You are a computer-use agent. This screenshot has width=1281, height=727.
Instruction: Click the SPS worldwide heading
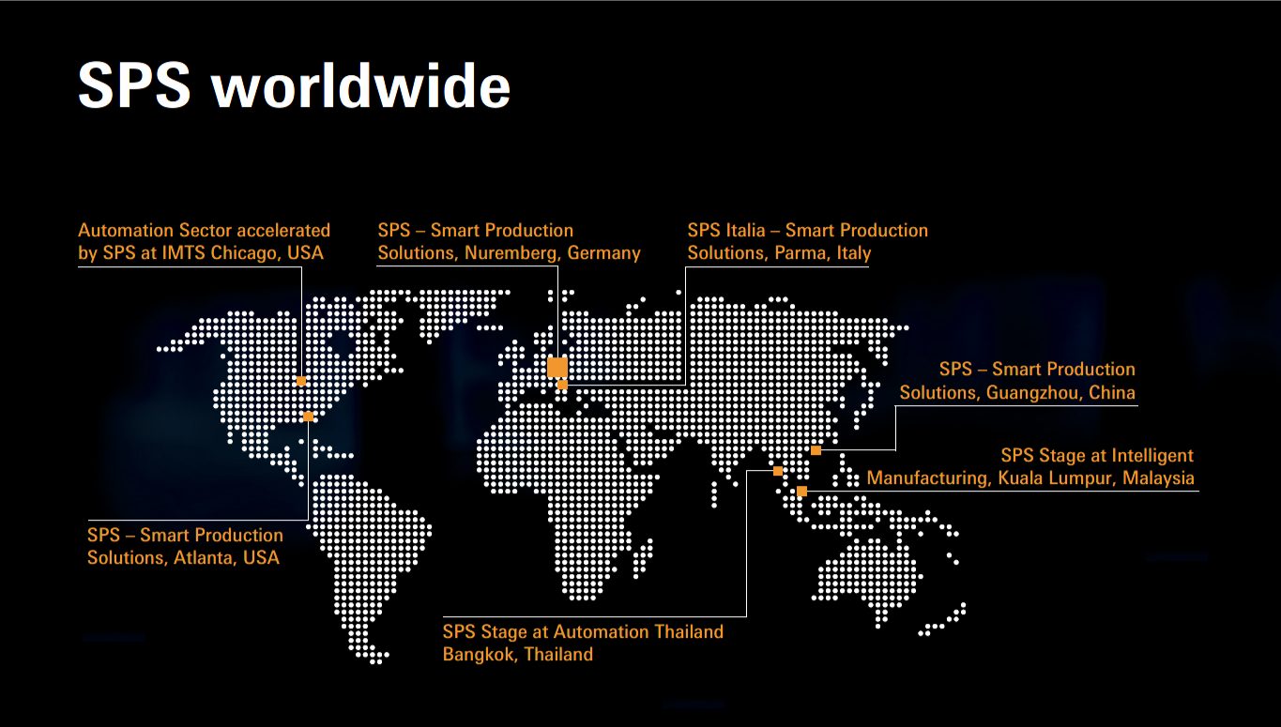(294, 86)
